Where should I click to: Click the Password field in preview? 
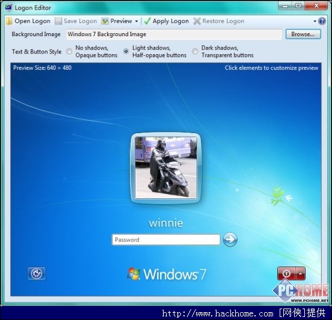[x=166, y=240]
